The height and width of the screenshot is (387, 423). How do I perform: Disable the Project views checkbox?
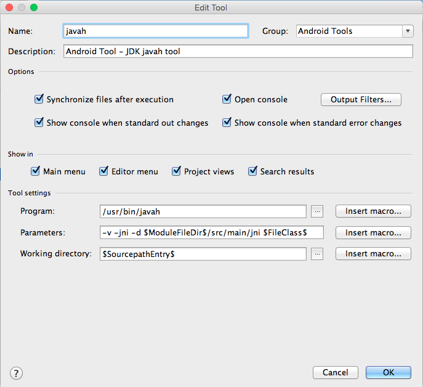(x=177, y=171)
